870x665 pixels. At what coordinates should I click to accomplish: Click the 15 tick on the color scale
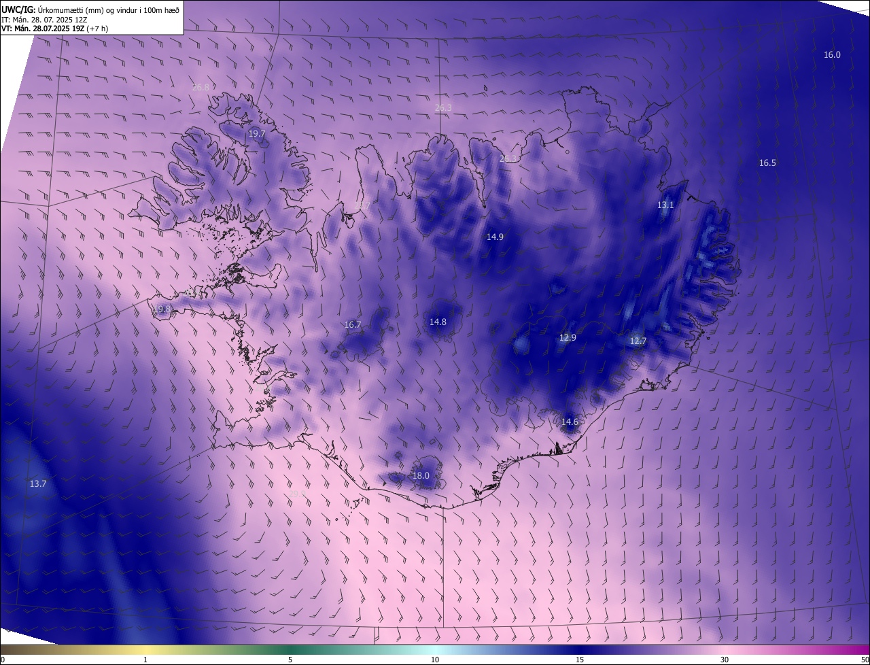pos(580,660)
